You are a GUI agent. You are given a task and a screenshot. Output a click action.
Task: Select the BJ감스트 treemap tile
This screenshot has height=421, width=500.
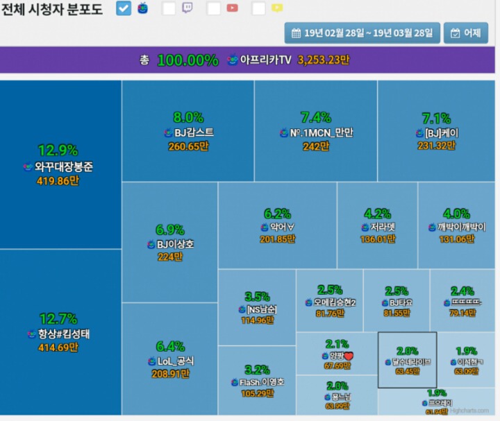tap(187, 131)
